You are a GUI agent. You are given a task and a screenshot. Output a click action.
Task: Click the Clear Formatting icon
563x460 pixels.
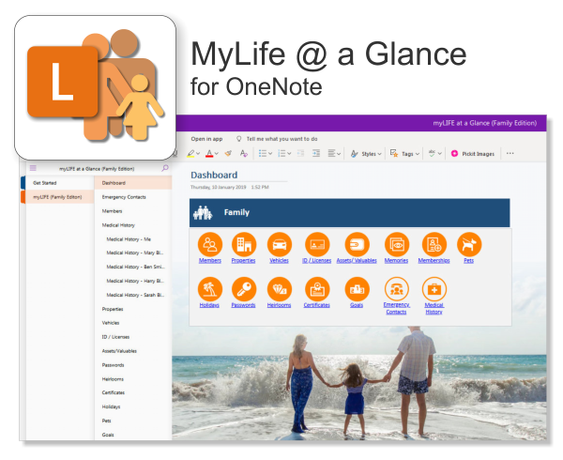tap(244, 153)
